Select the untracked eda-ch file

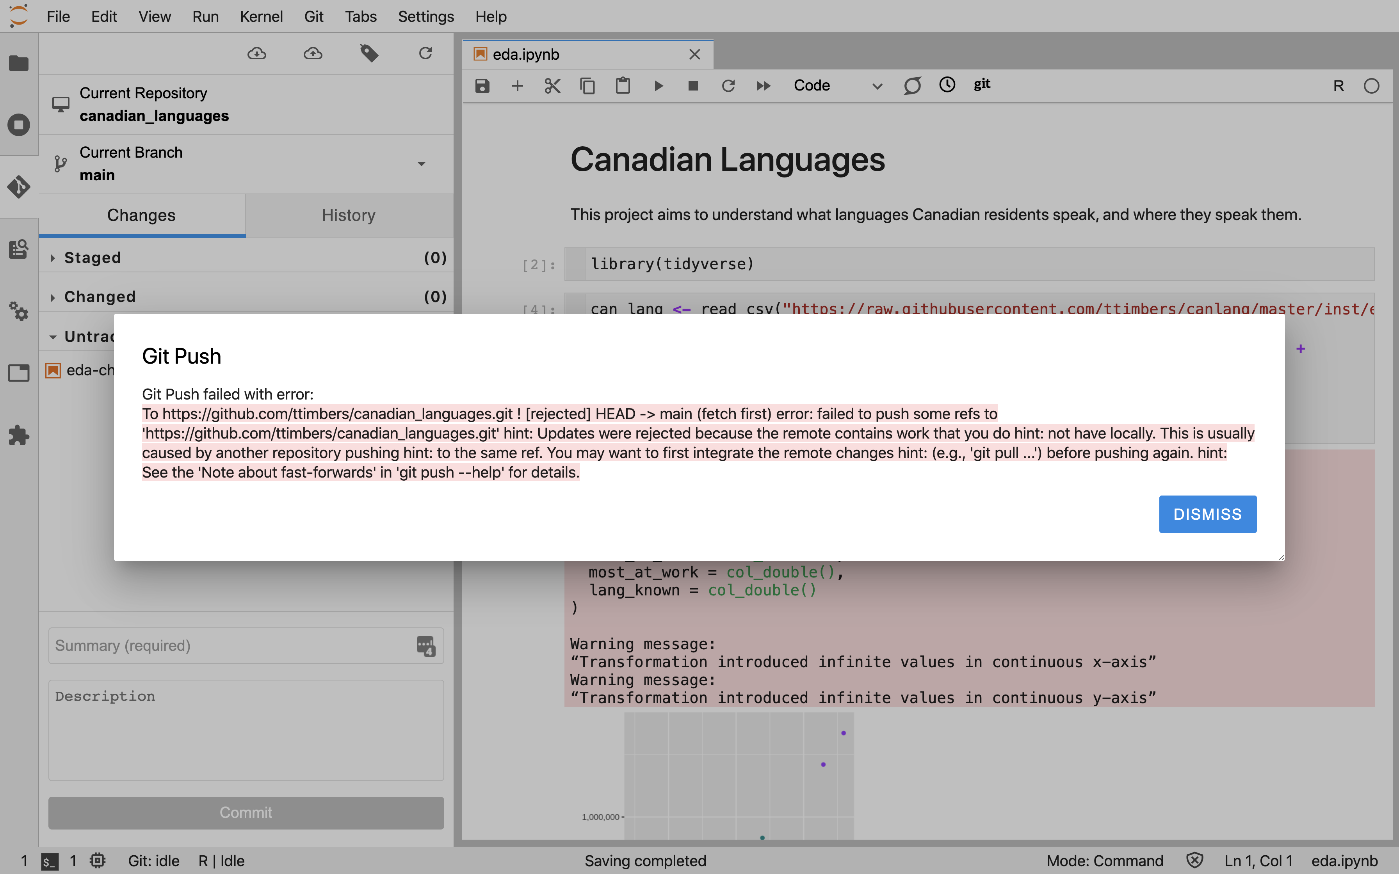click(x=80, y=370)
